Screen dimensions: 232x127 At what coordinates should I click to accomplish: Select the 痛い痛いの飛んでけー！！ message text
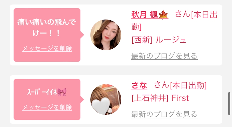pyautogui.click(x=47, y=28)
